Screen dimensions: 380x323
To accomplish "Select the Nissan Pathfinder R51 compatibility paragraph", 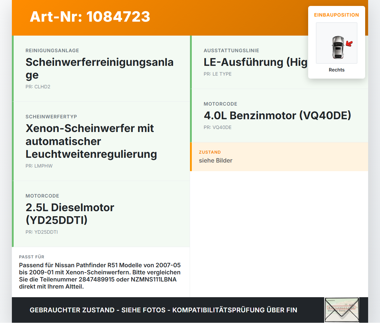I will point(100,276).
